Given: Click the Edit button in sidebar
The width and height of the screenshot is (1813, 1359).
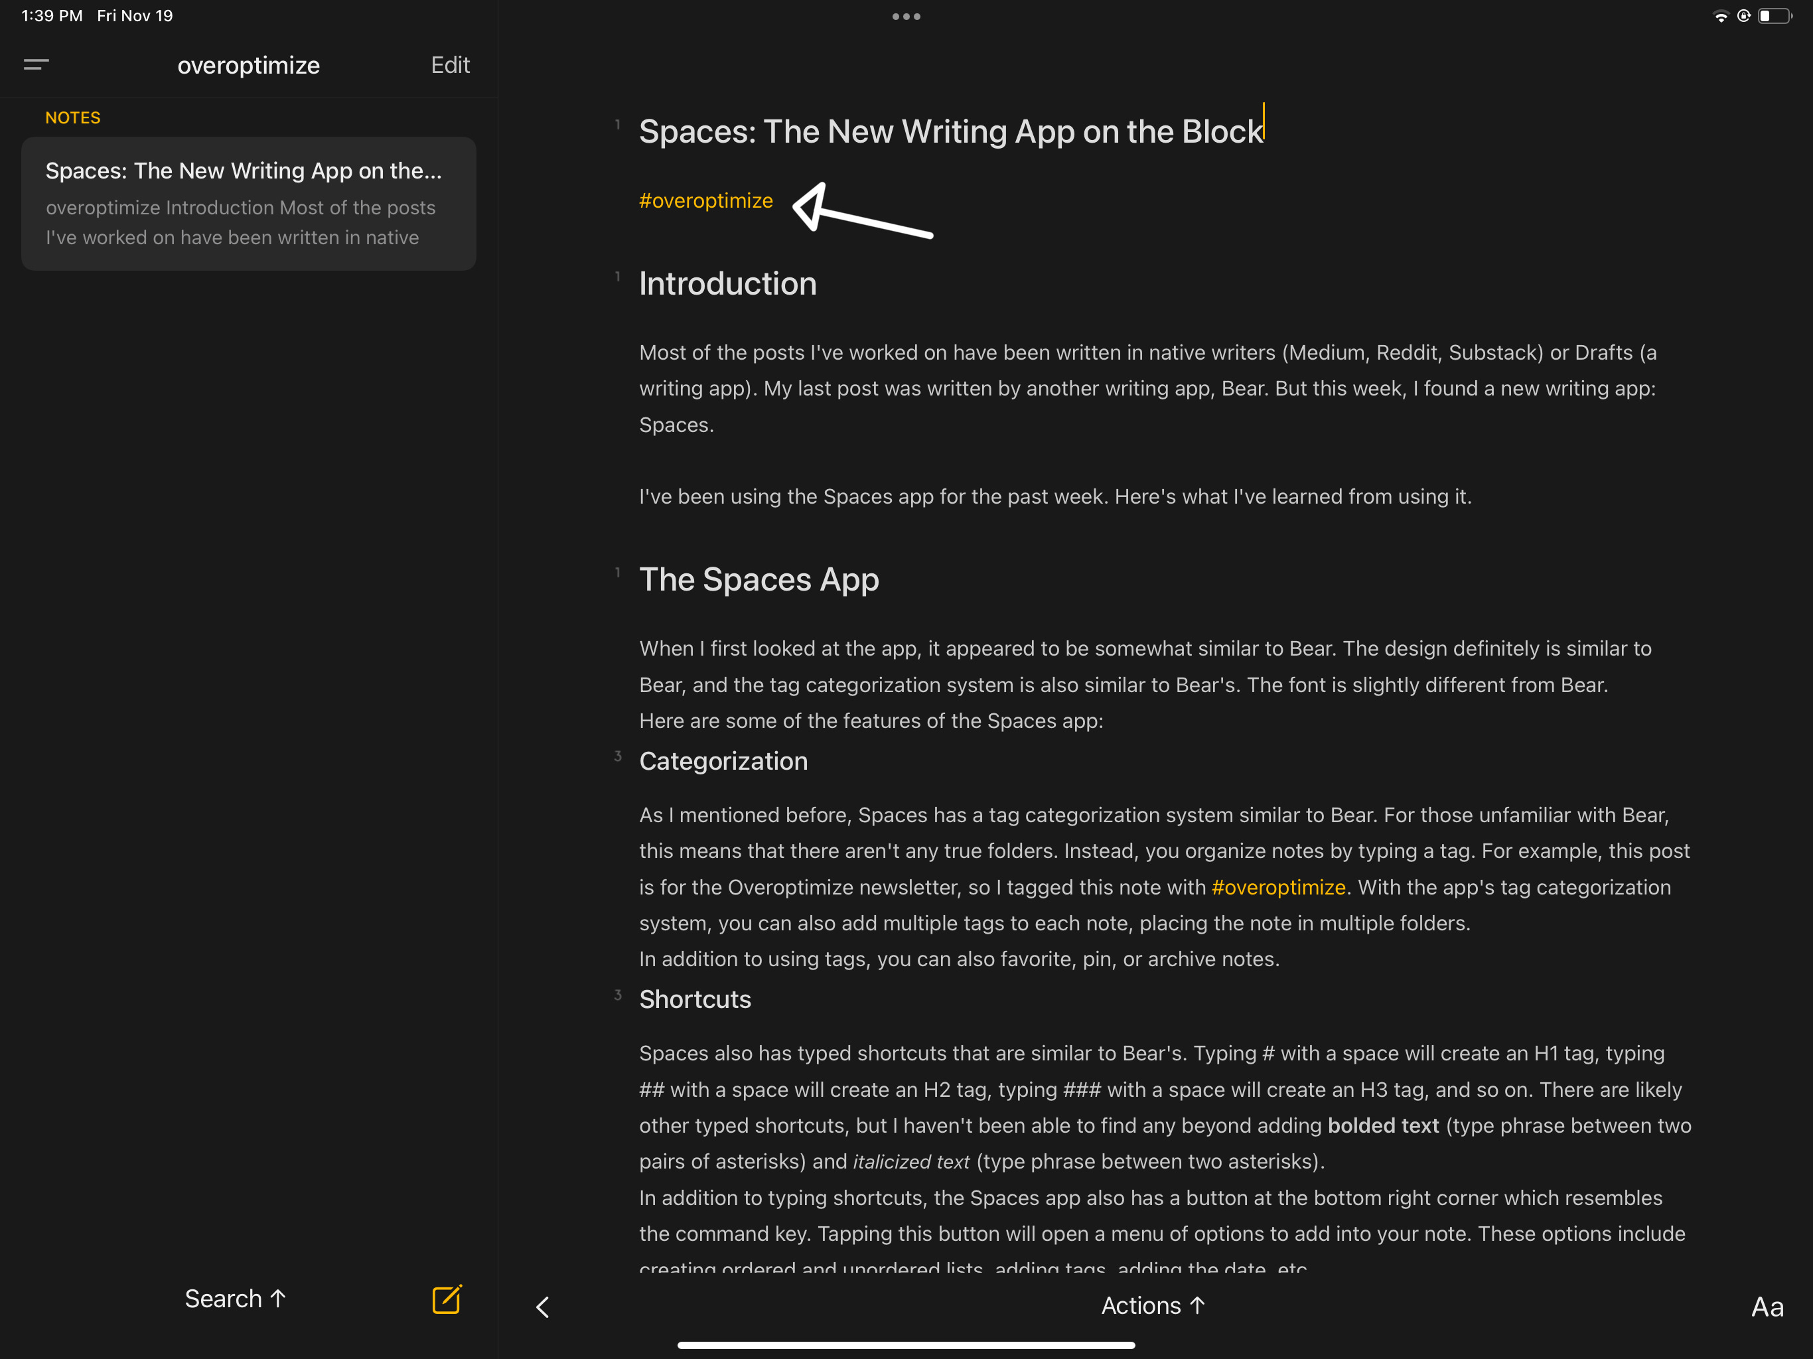Looking at the screenshot, I should click(x=450, y=65).
